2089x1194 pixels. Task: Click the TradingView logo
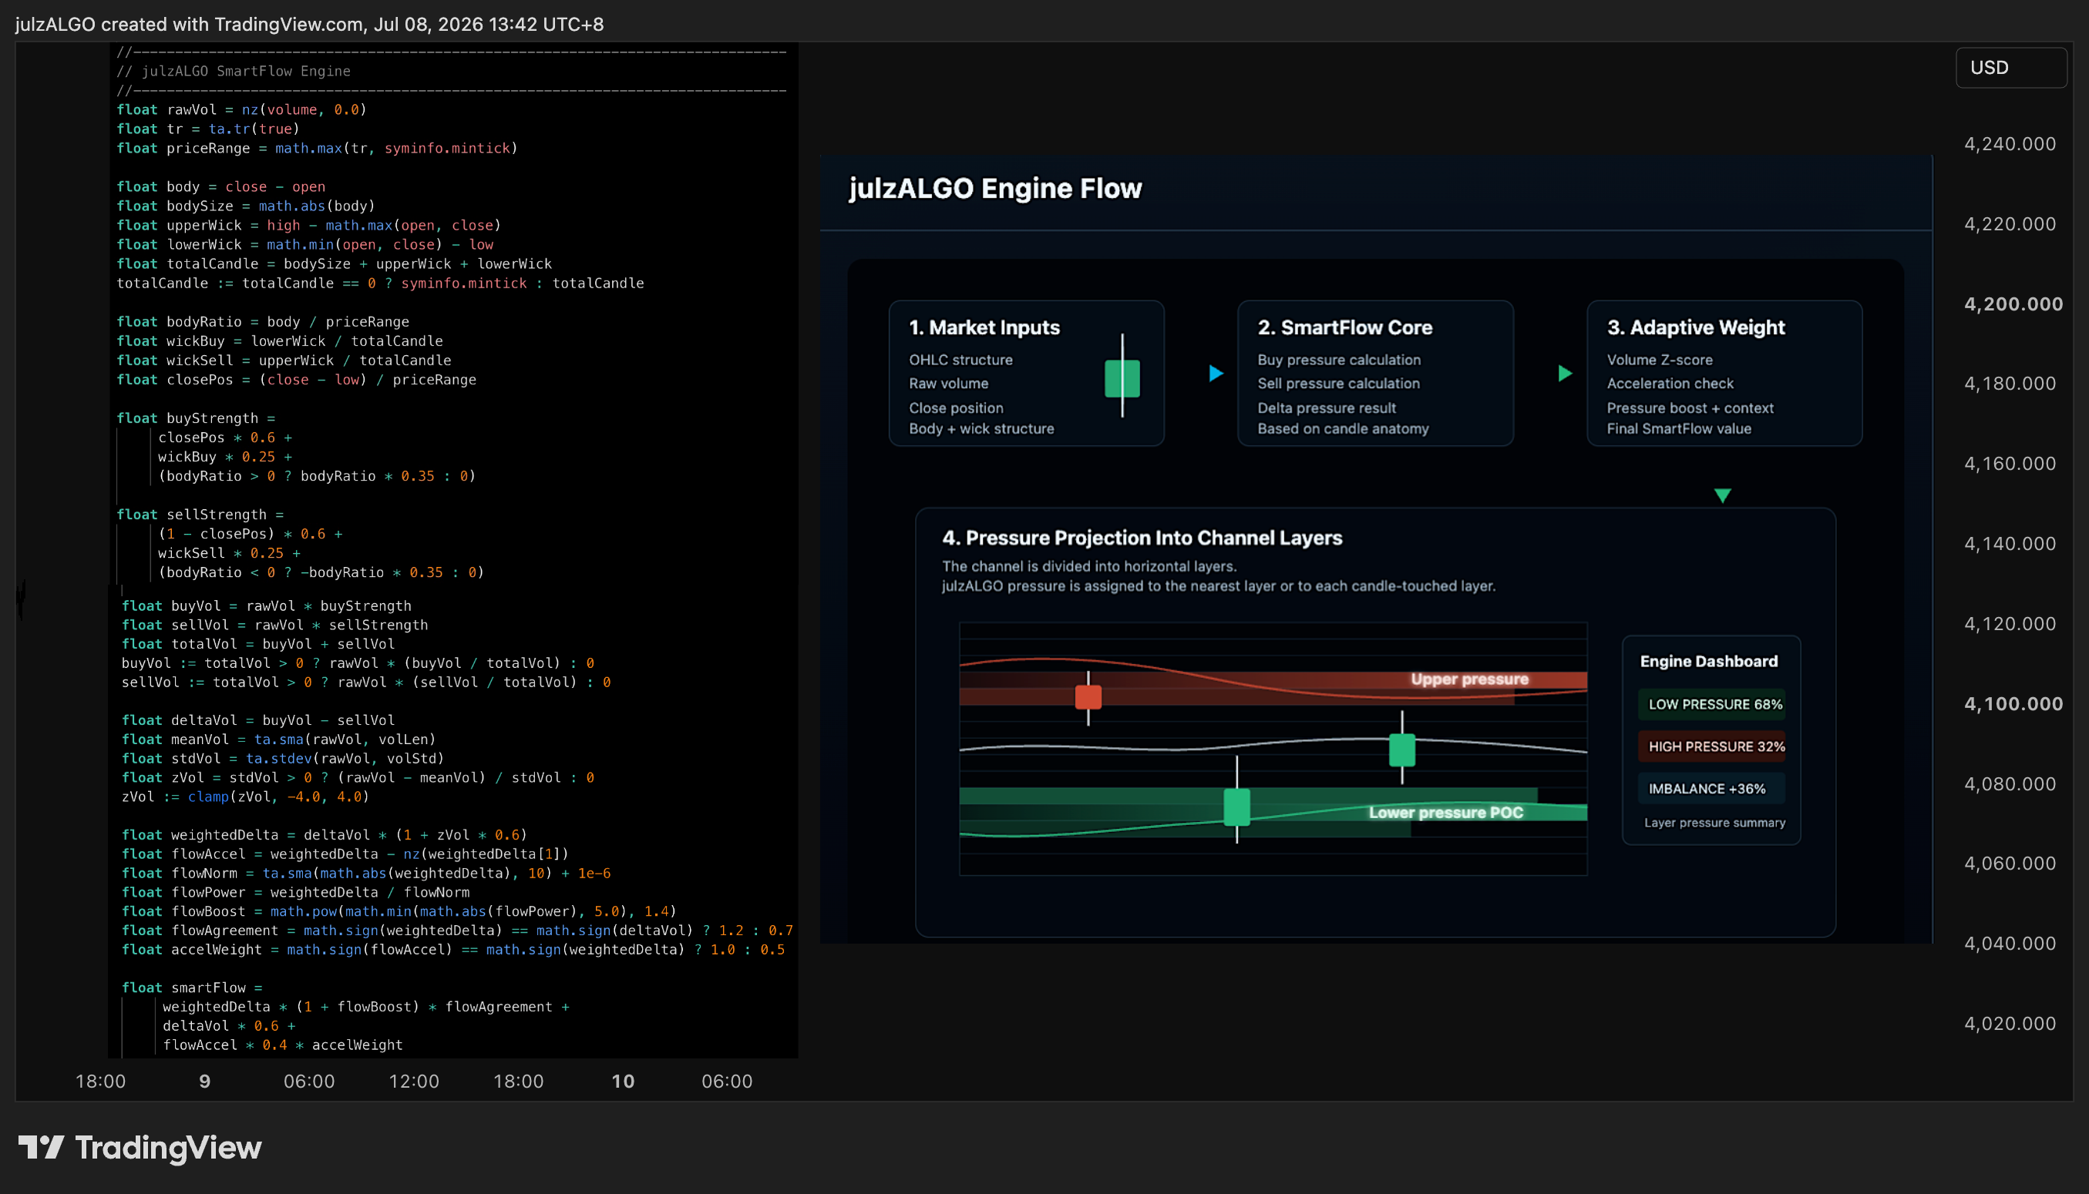[140, 1147]
